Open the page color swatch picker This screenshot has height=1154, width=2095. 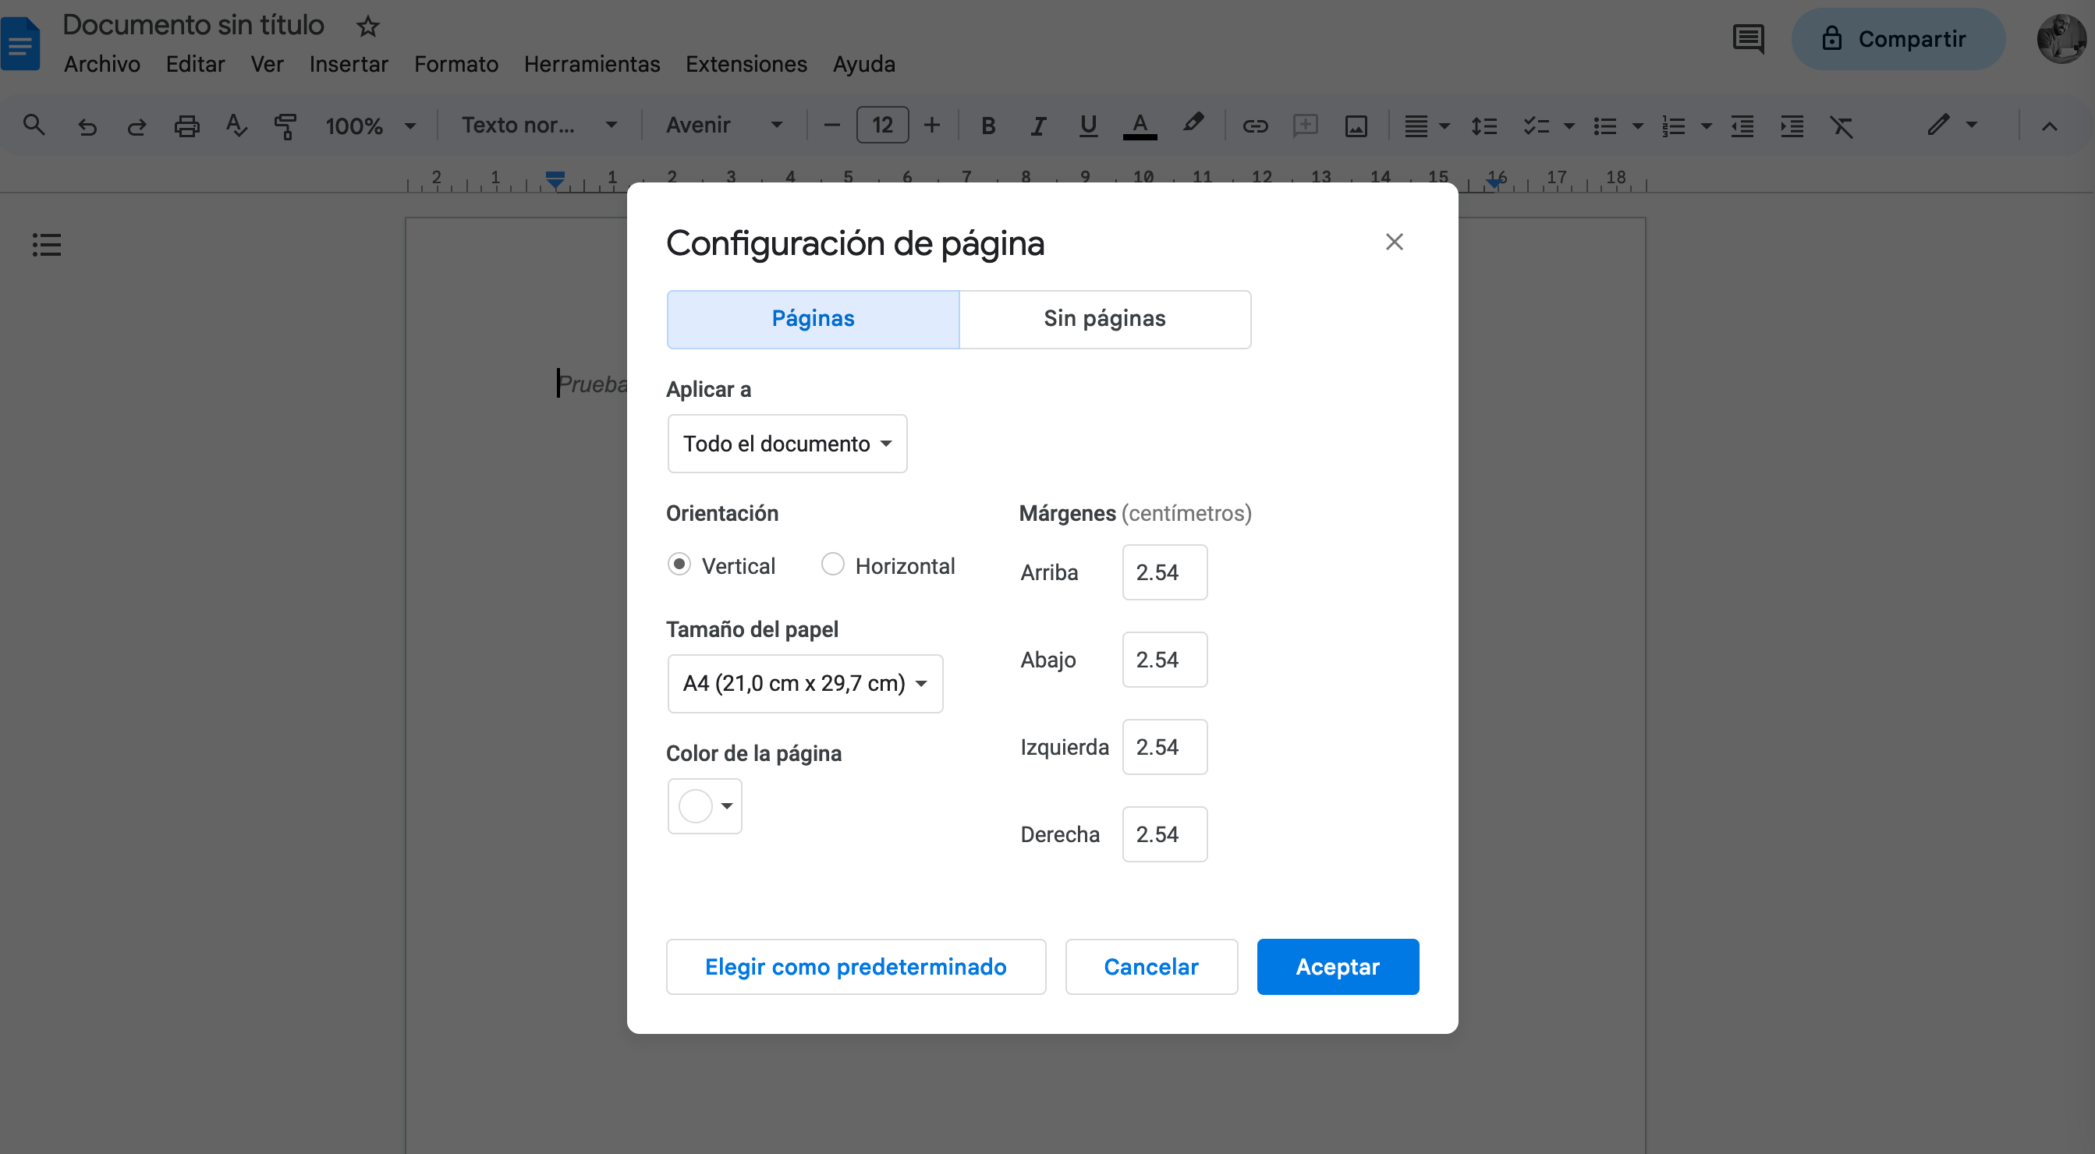(704, 805)
